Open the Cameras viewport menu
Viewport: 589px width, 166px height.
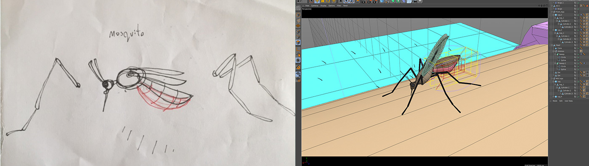click(x=315, y=5)
